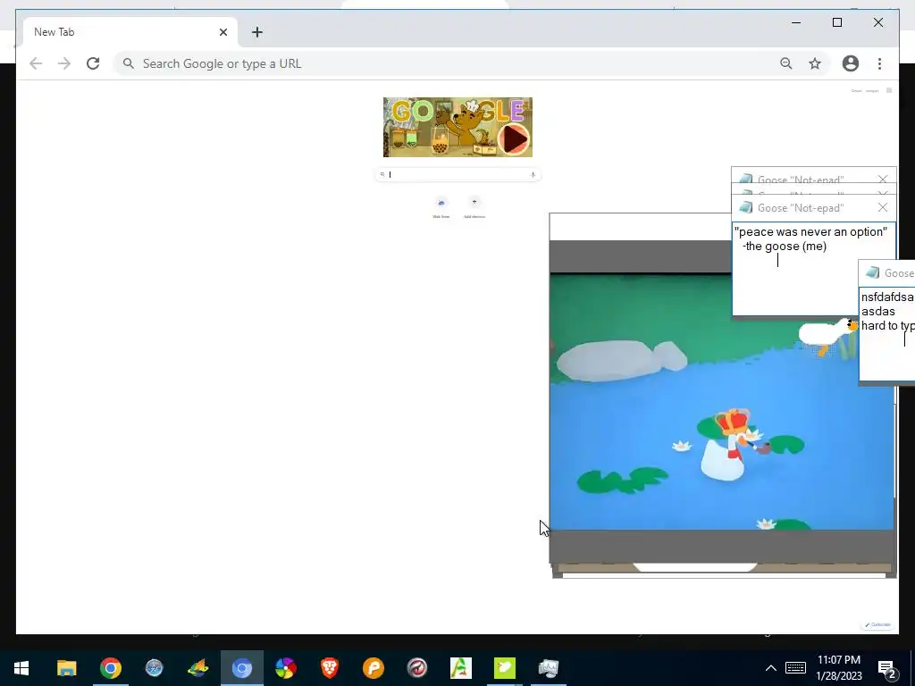Close the front Goose Not-epad window
915x686 pixels.
click(882, 207)
